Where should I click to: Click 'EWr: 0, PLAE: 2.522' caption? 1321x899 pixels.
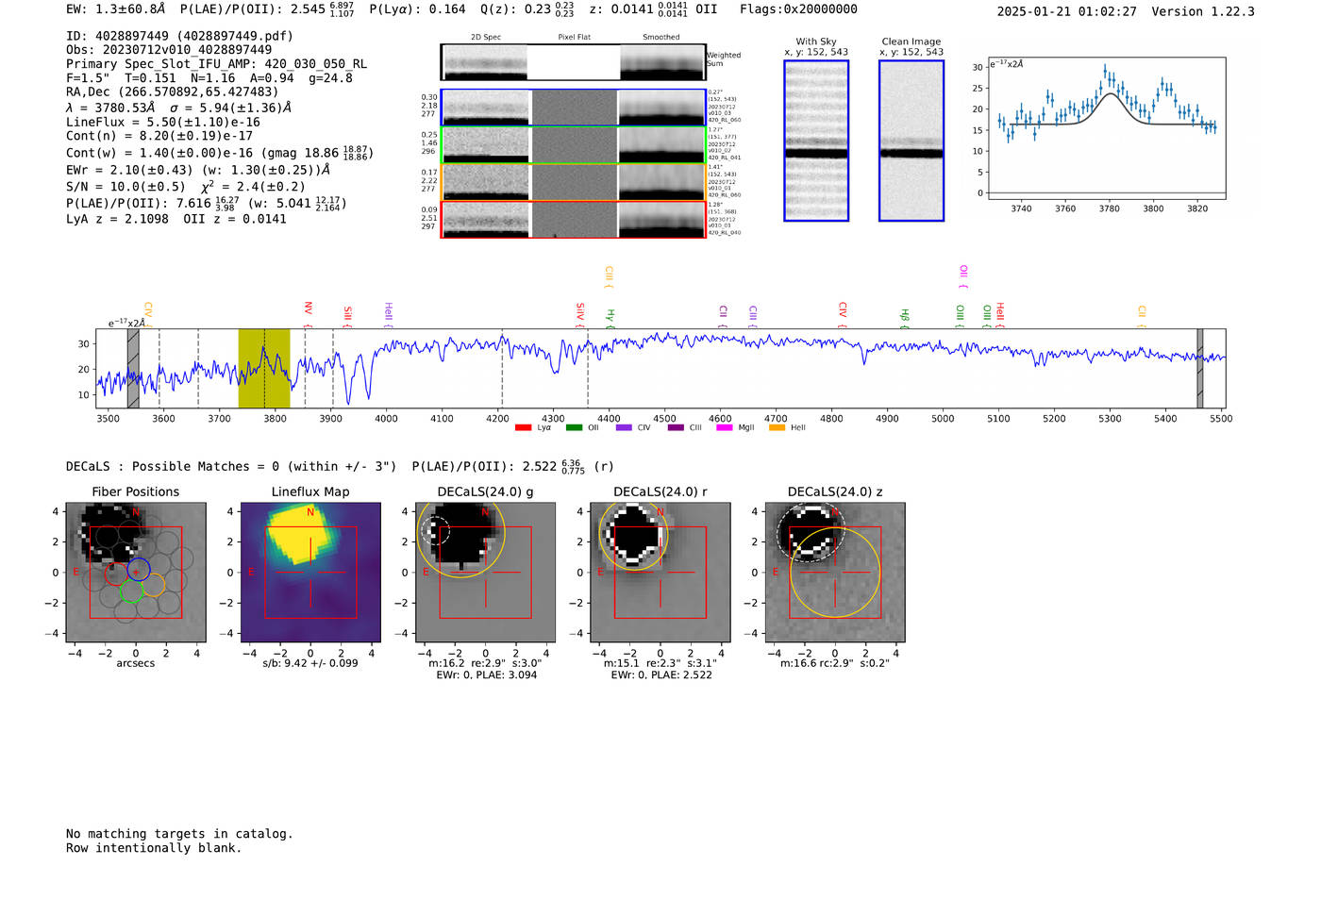(660, 675)
